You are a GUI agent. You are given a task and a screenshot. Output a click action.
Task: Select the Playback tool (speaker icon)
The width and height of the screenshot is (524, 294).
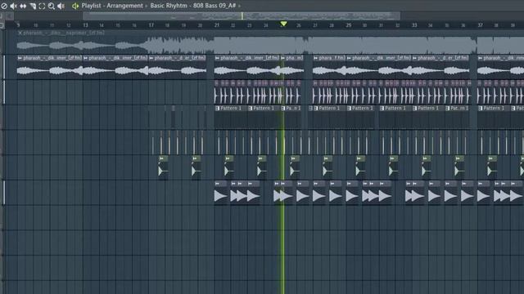(x=61, y=6)
